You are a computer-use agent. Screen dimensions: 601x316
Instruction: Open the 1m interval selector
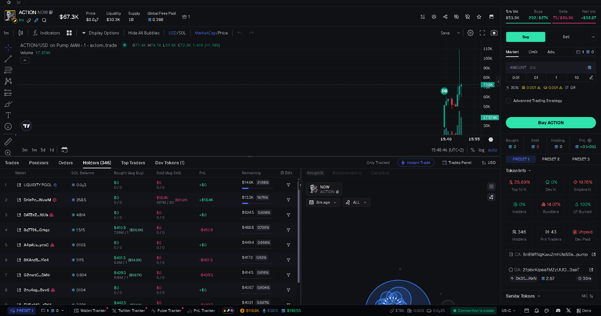[6, 33]
